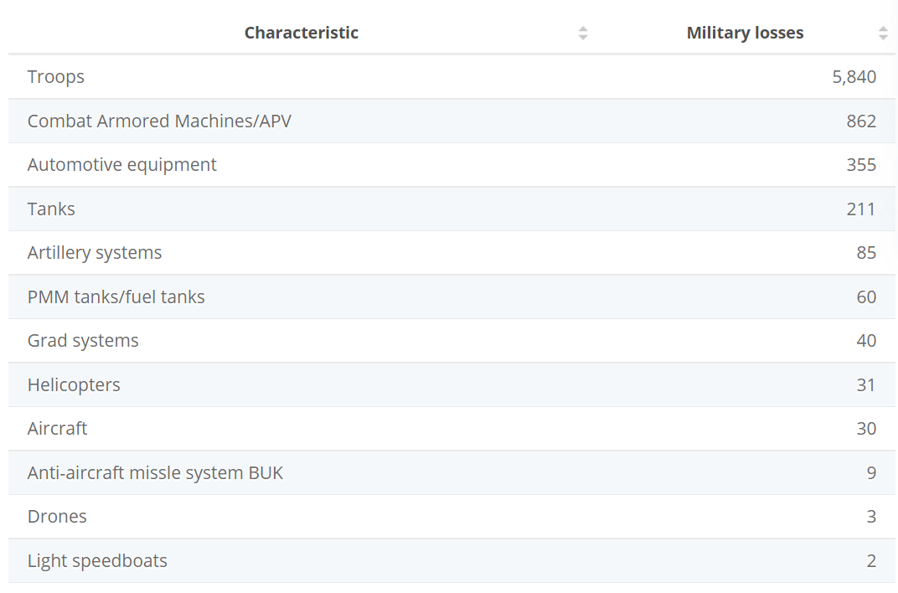Select the Troops row label
898x593 pixels.
56,77
